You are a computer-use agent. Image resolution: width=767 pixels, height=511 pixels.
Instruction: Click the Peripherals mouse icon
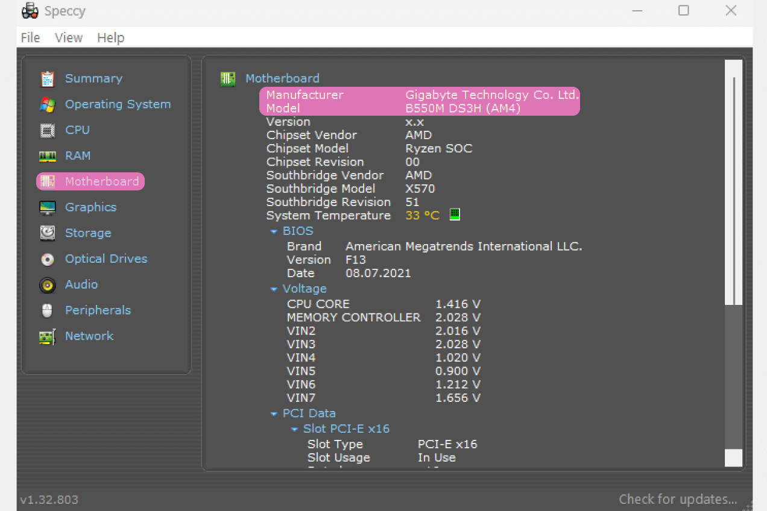(48, 311)
